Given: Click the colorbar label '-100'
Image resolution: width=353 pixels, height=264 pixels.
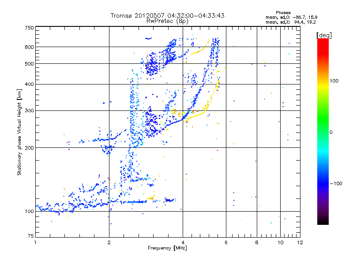Looking at the screenshot, I should click(336, 183).
